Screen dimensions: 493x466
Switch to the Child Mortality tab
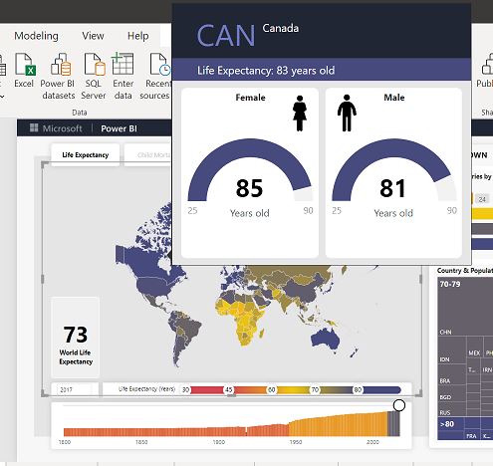148,155
